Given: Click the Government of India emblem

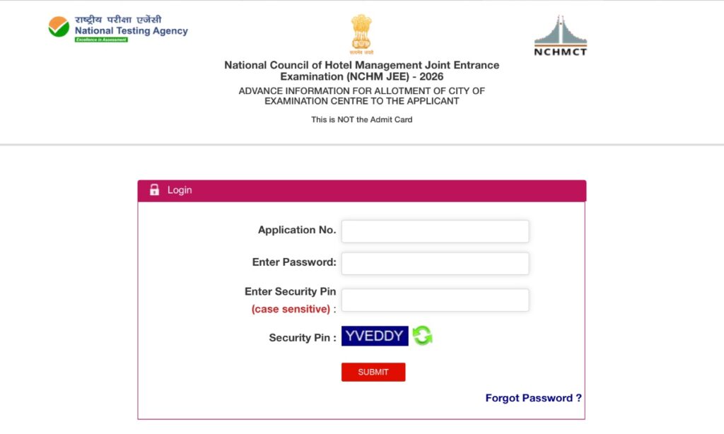Looking at the screenshot, I should point(361,34).
